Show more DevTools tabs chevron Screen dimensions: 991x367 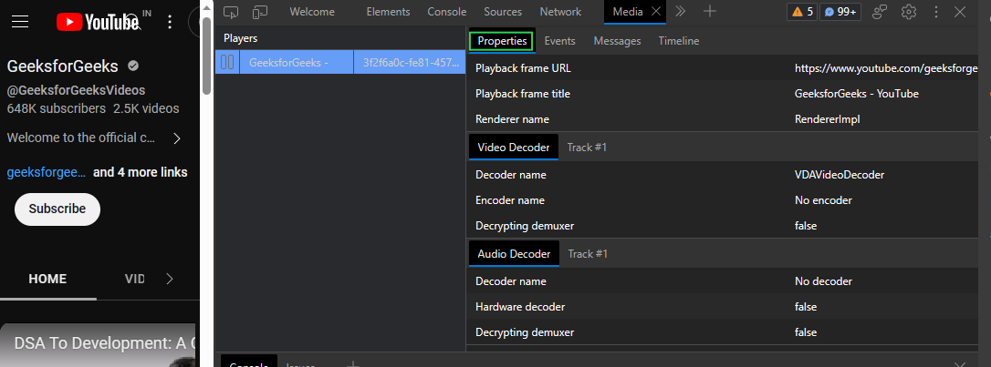(x=680, y=11)
